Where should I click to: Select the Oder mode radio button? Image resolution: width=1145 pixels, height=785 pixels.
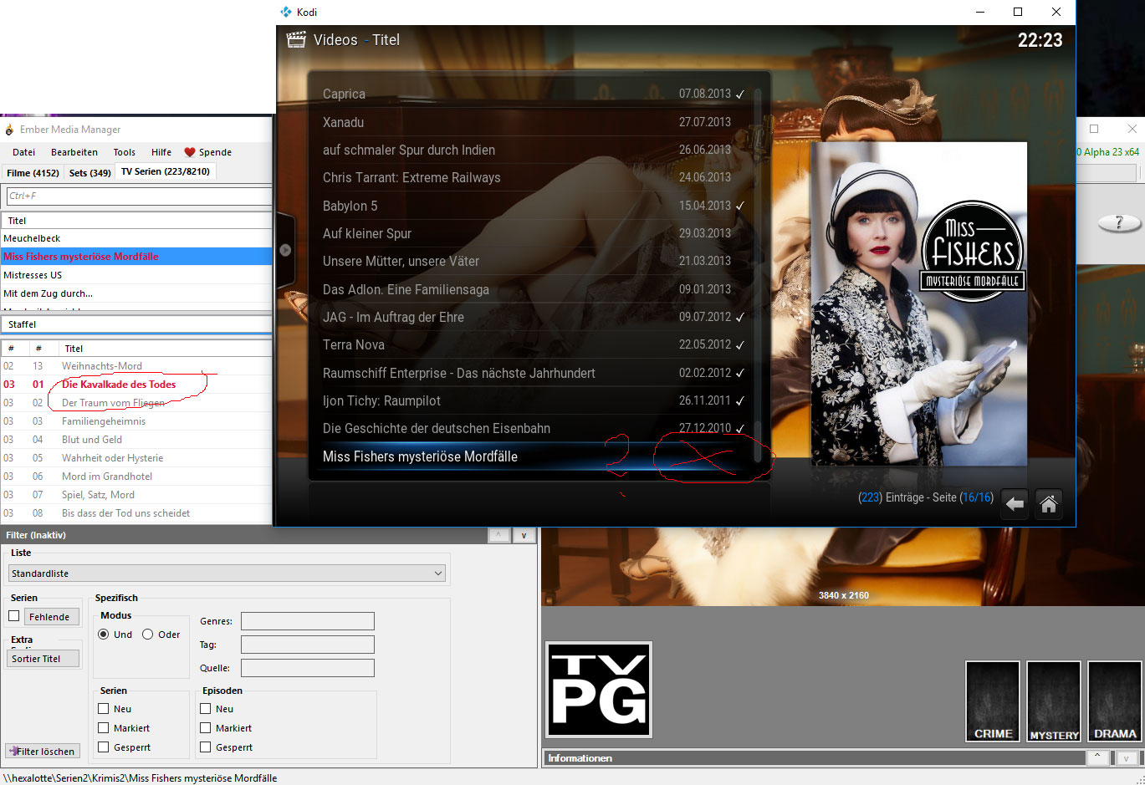147,635
